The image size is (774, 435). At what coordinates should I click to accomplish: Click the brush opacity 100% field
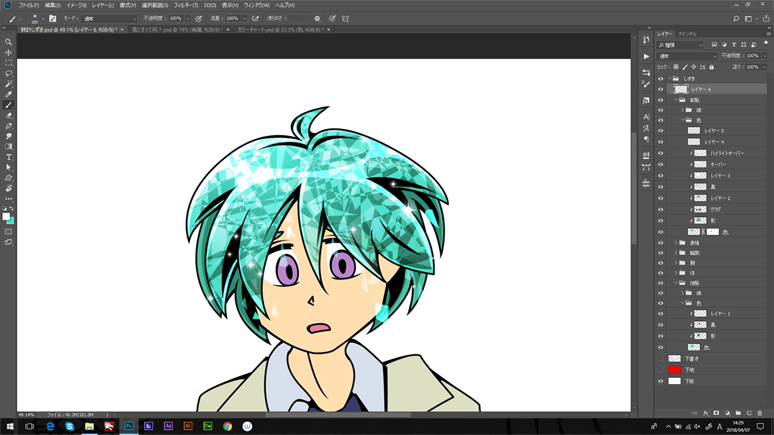176,18
